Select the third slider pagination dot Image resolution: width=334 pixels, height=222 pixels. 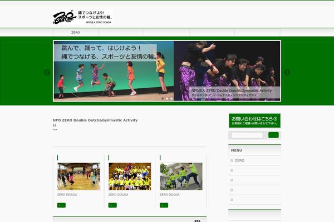[171, 99]
